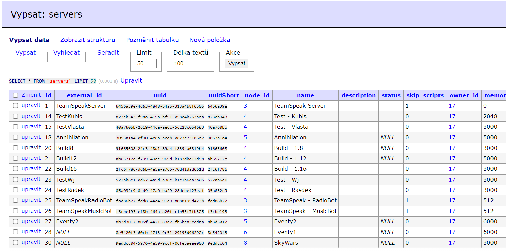506x252 pixels.
Task: Sort by node_id column header
Action: click(257, 95)
